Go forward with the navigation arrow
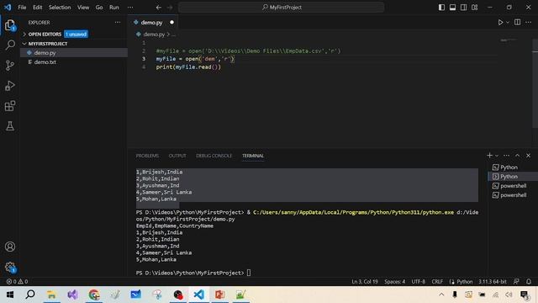538x303 pixels. 170,8
